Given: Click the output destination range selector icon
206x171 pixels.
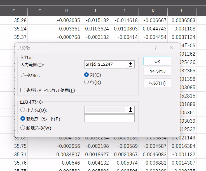Looking at the screenshot, I should pos(130,110).
